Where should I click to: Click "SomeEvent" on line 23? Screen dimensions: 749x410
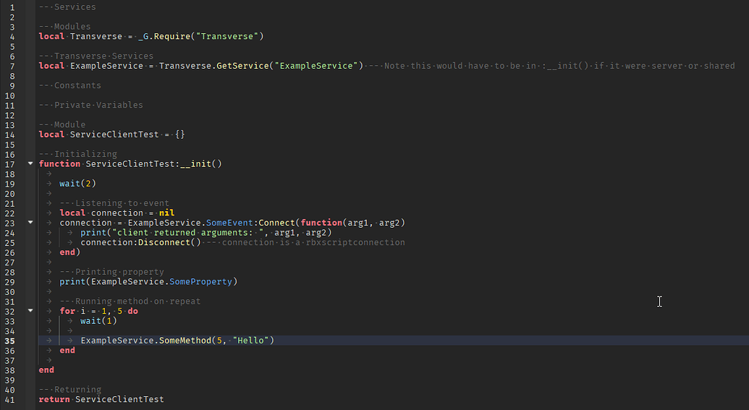coord(229,223)
